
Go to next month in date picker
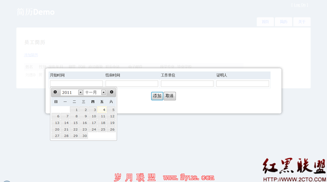(x=112, y=92)
